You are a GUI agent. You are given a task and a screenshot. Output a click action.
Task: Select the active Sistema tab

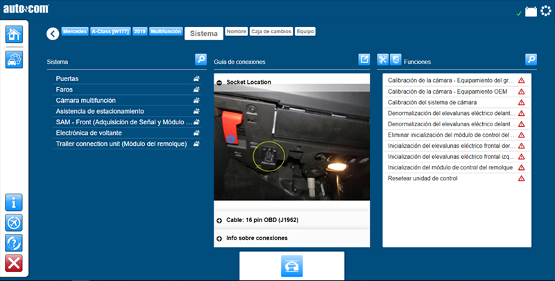[x=204, y=33]
